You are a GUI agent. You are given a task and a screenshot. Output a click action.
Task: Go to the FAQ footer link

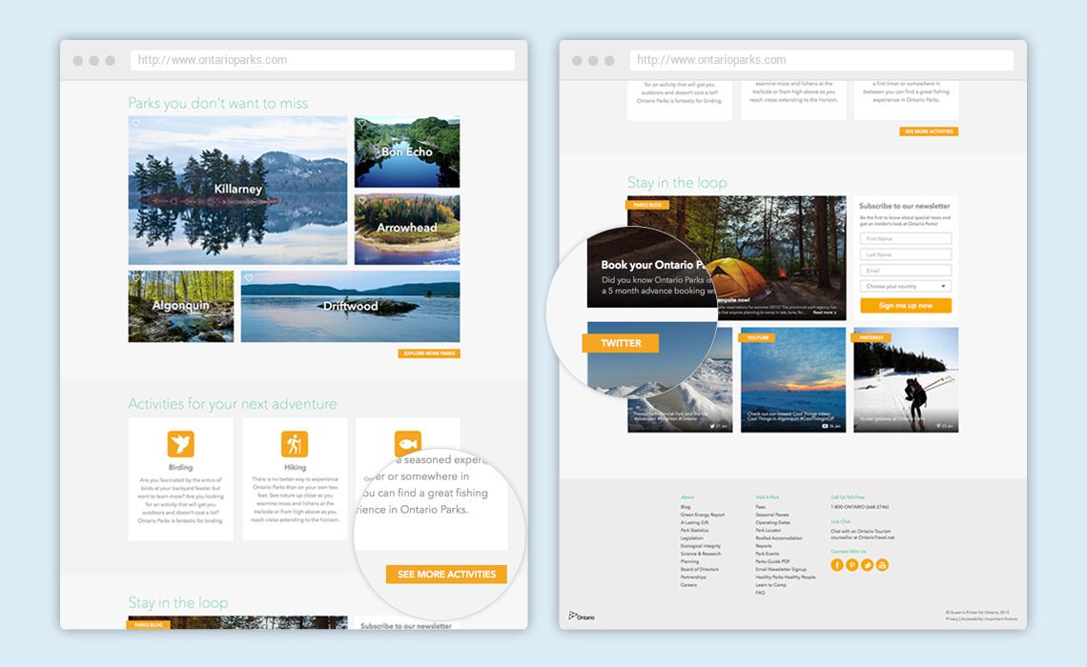coord(761,593)
